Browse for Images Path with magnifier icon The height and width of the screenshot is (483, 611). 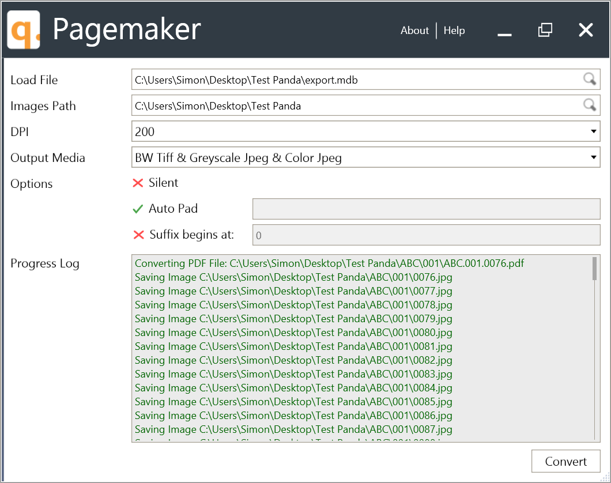click(590, 105)
